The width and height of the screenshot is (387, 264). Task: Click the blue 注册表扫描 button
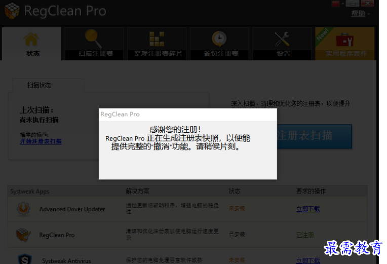pyautogui.click(x=314, y=136)
